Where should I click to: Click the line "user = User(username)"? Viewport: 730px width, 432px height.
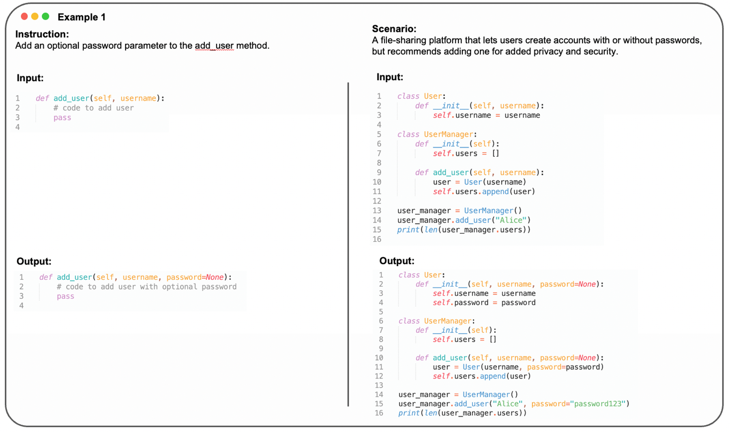(479, 182)
